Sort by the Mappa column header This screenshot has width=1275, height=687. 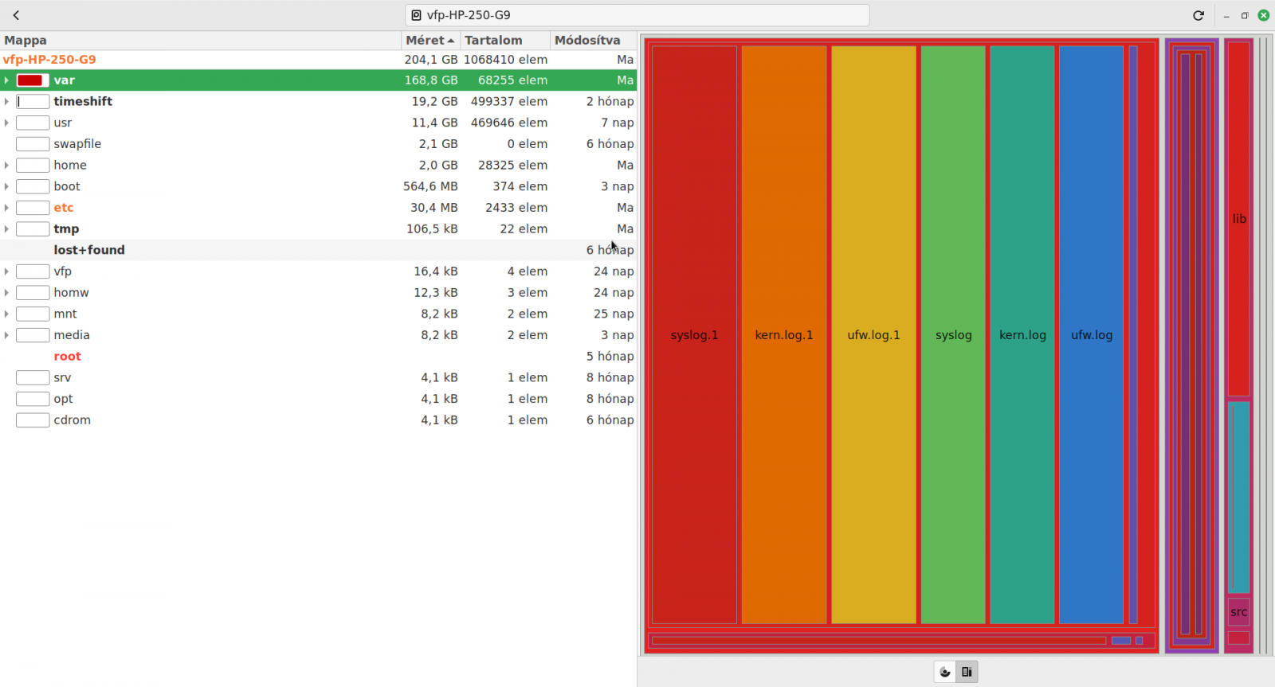point(200,41)
